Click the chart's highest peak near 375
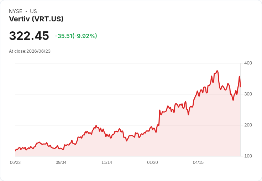This screenshot has width=262, height=181. (217, 71)
